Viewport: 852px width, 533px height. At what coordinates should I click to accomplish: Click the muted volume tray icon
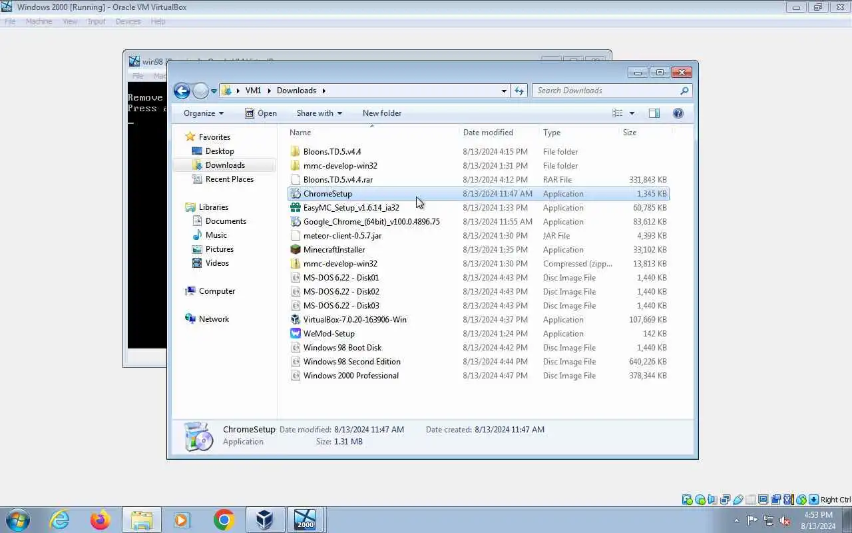[785, 520]
